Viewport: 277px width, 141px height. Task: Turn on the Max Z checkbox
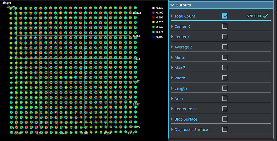click(x=225, y=68)
